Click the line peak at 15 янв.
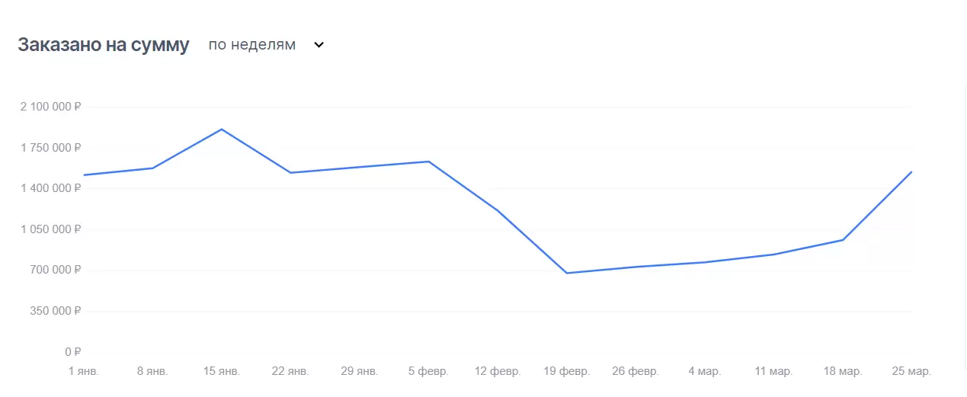 (222, 130)
